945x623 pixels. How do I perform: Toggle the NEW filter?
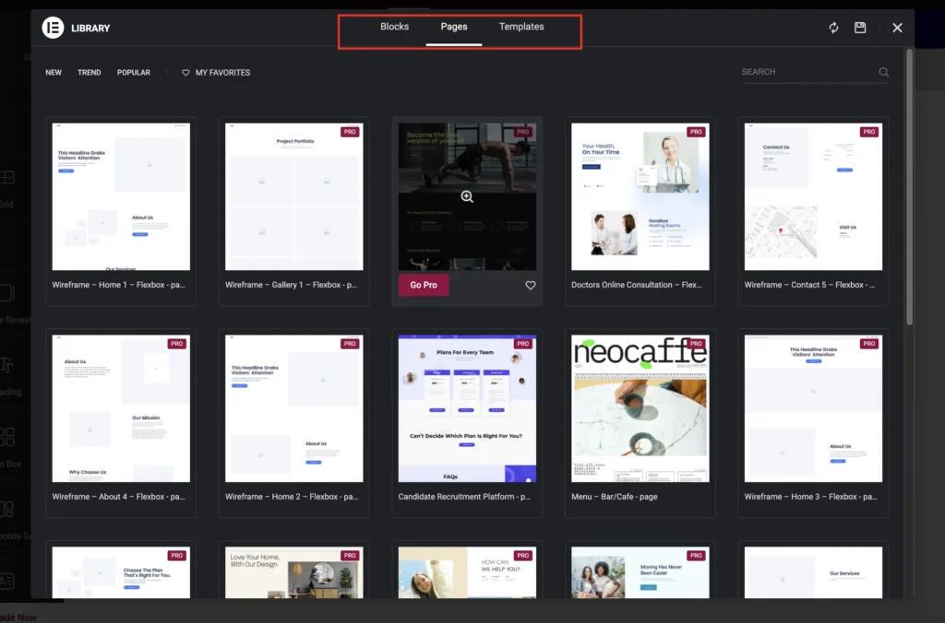[x=53, y=72]
